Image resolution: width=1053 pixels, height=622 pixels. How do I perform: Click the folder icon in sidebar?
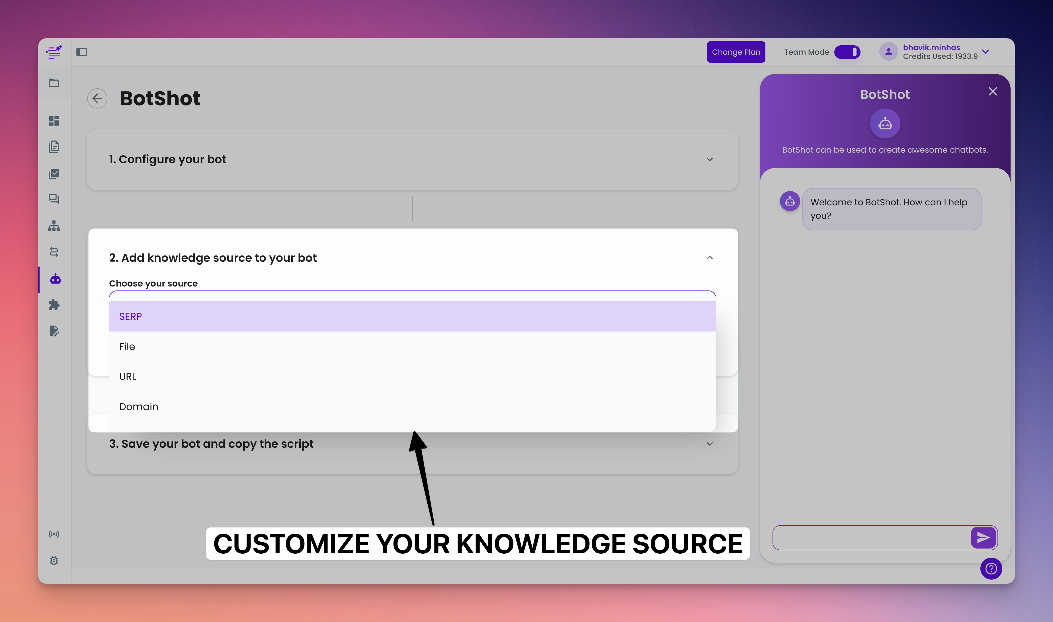coord(54,83)
